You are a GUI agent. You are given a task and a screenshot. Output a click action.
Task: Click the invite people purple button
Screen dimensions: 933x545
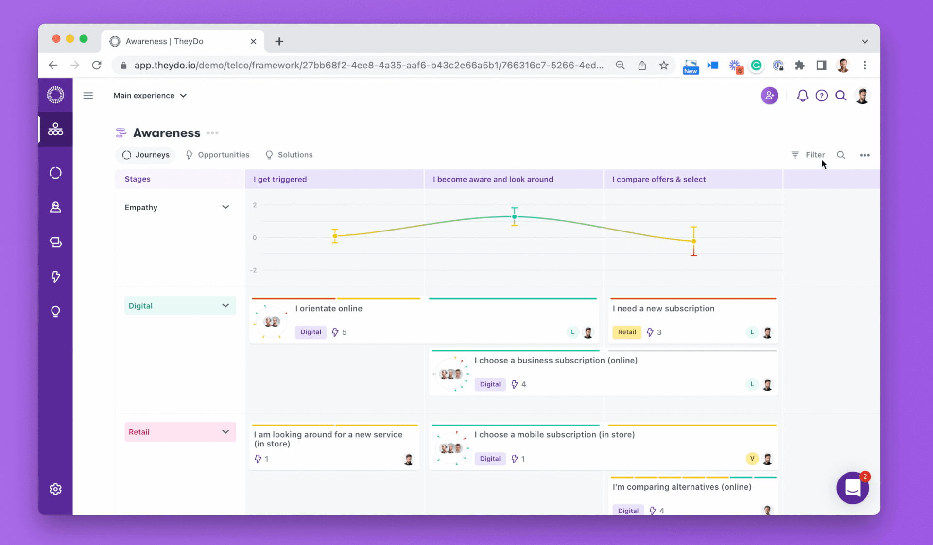(769, 96)
